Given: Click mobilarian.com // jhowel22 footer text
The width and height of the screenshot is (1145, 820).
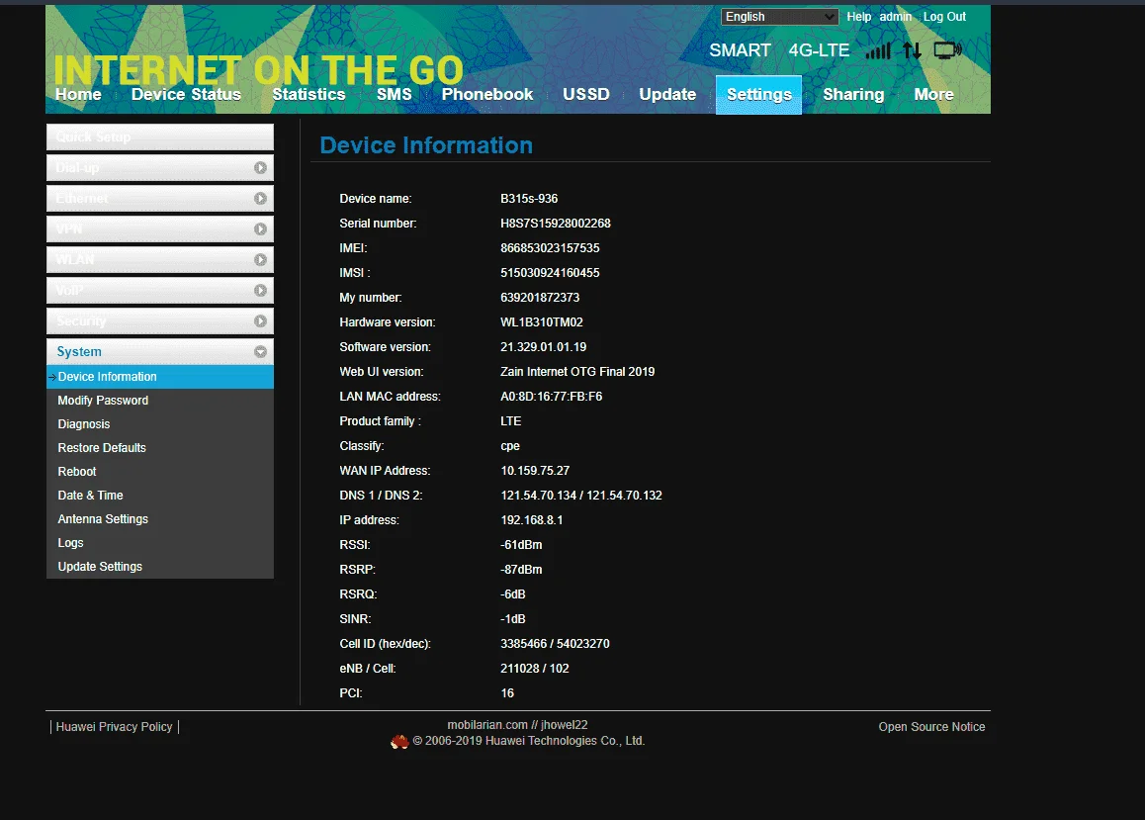Looking at the screenshot, I should [518, 725].
